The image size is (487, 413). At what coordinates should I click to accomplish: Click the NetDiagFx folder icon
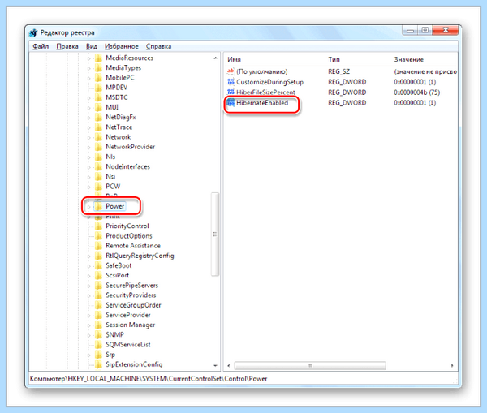tap(98, 118)
